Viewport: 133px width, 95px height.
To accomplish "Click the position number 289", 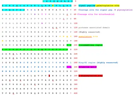I will click(x=76, y=63).
